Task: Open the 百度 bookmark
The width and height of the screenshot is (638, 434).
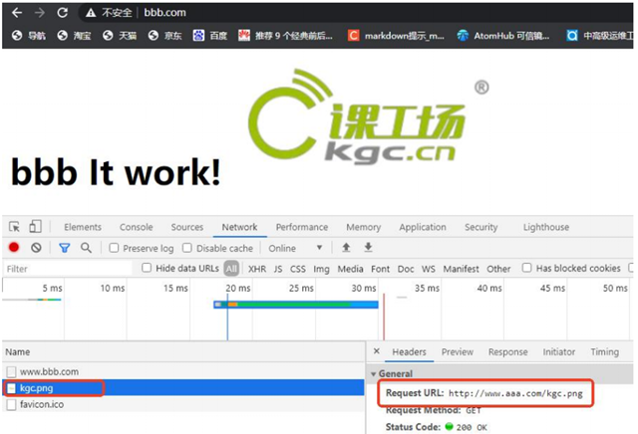Action: tap(210, 36)
